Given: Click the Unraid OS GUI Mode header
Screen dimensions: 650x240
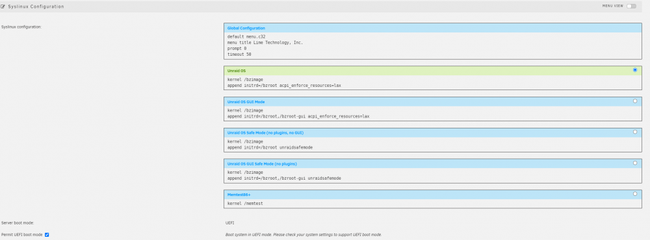Looking at the screenshot, I should pos(432,102).
